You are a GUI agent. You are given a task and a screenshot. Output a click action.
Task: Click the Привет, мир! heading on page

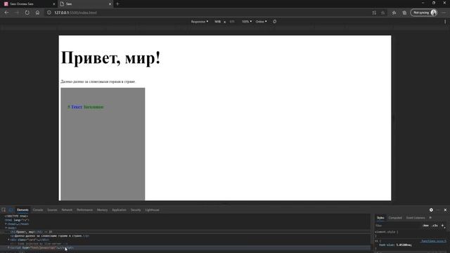[x=111, y=58]
